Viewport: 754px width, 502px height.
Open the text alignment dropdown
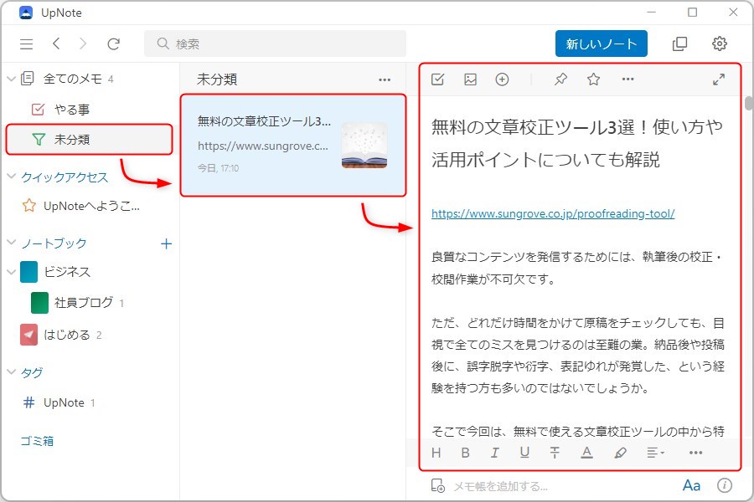[655, 453]
